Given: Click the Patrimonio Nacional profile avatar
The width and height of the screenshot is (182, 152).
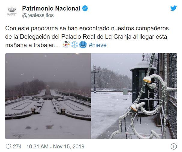Looking at the screenshot, I should [12, 11].
